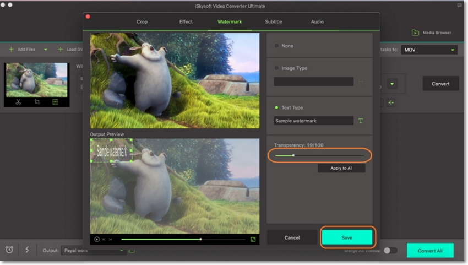Open the Media Browser
The image size is (468, 265).
[x=432, y=33]
